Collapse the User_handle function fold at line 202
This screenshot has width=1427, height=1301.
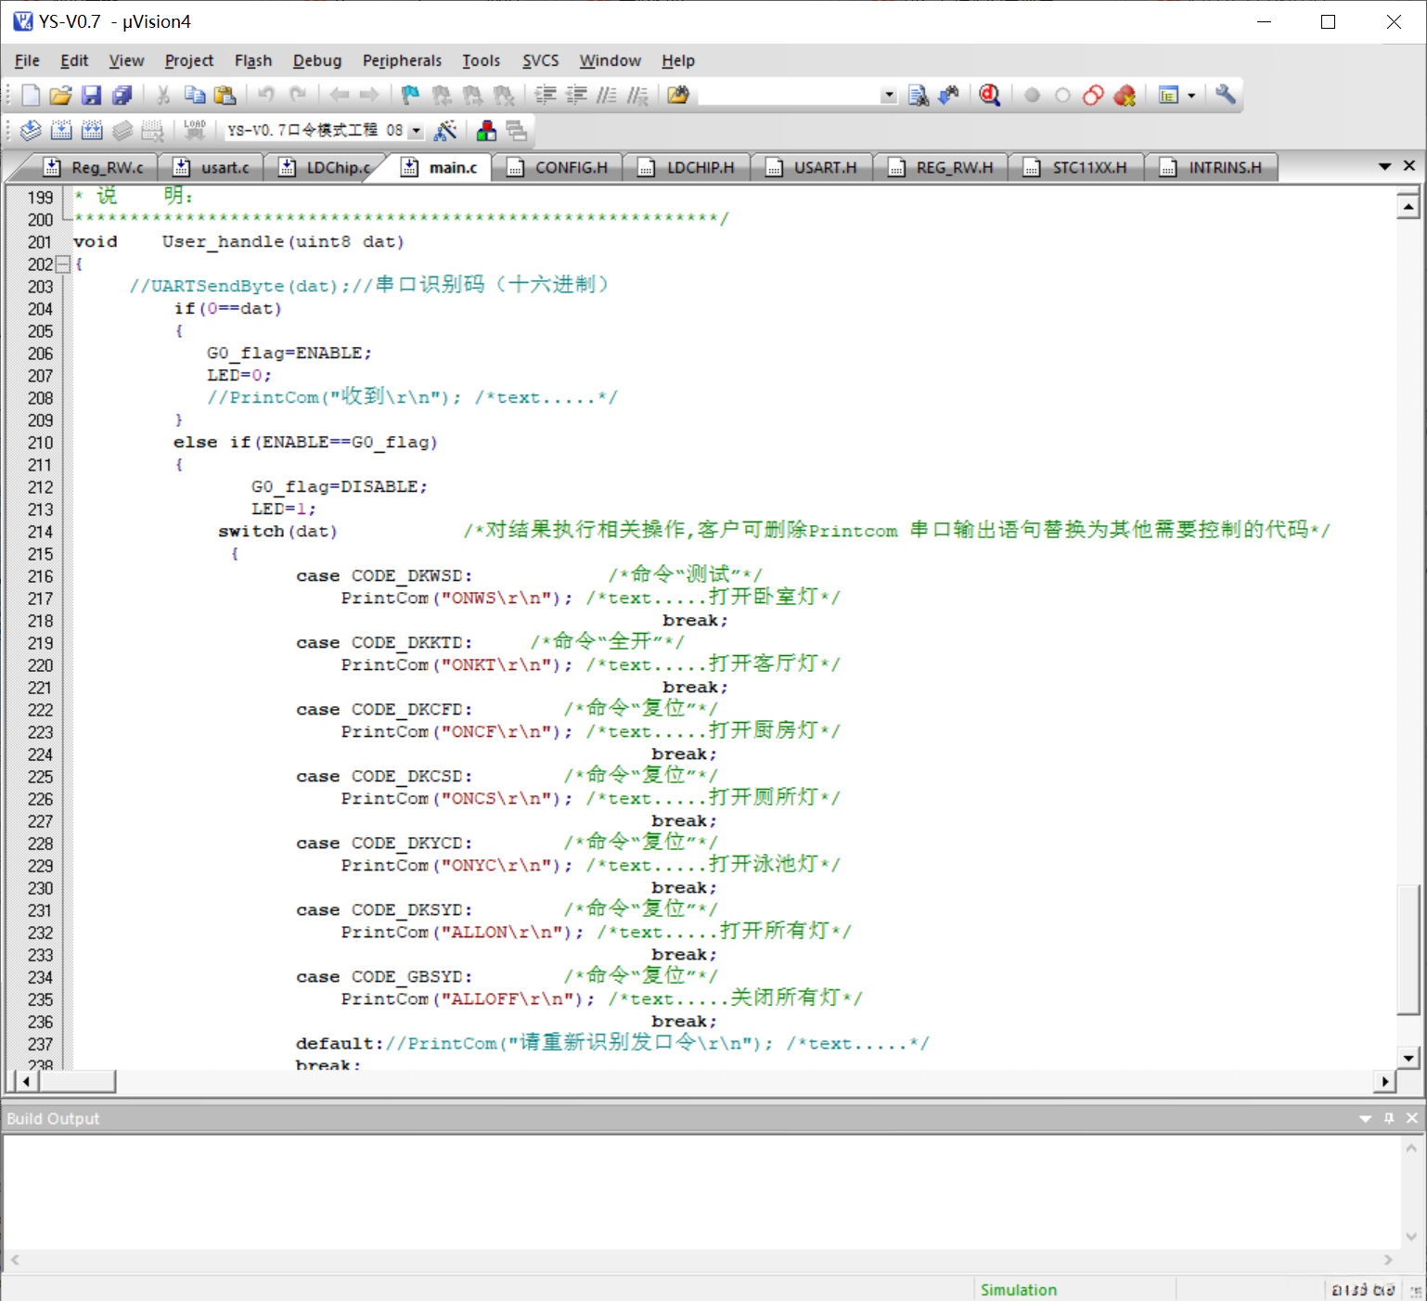tap(63, 264)
